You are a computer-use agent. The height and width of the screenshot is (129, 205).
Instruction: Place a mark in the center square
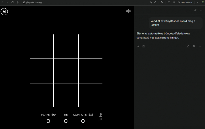(x=66, y=71)
